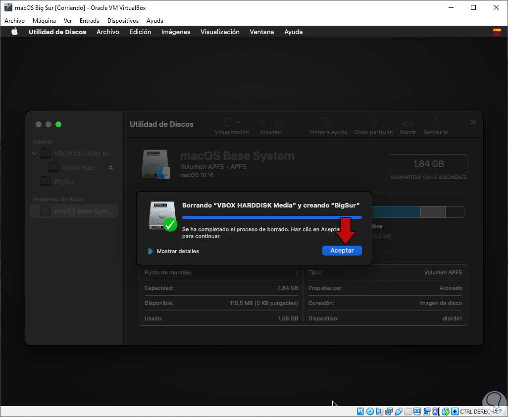Click the 1,84 GB capacity box
This screenshot has height=417, width=508.
pyautogui.click(x=428, y=163)
